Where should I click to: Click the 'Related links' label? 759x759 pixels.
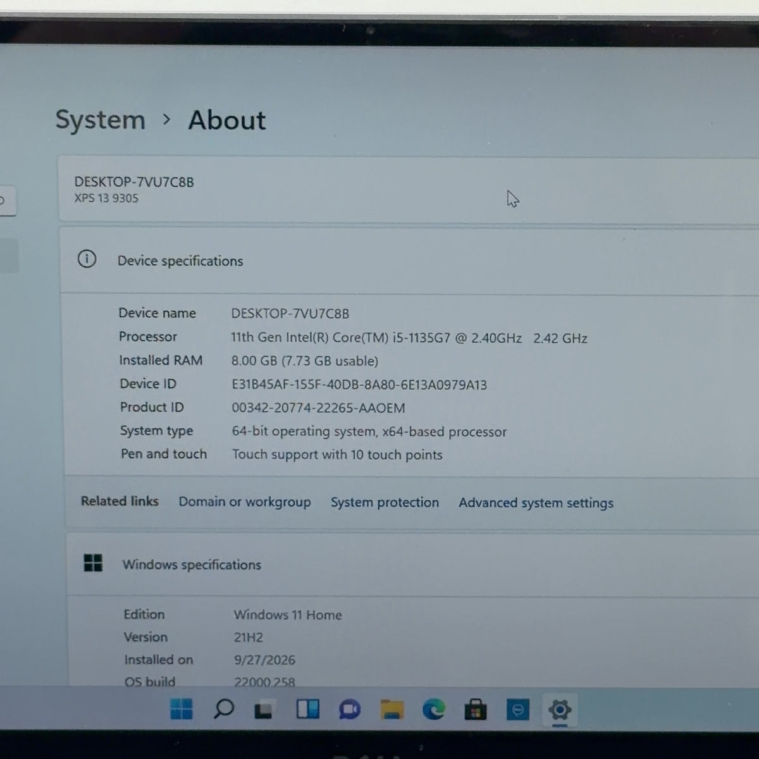(120, 501)
